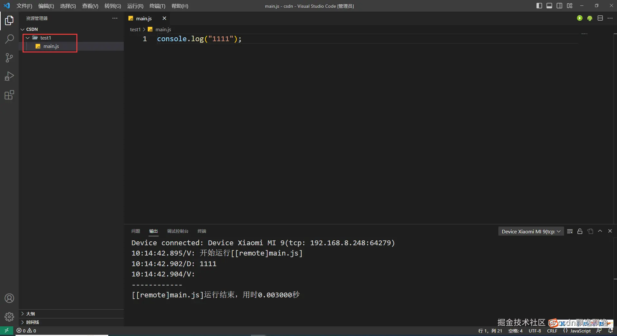The width and height of the screenshot is (617, 336).
Task: Open the 转到(G) menu
Action: (x=113, y=6)
